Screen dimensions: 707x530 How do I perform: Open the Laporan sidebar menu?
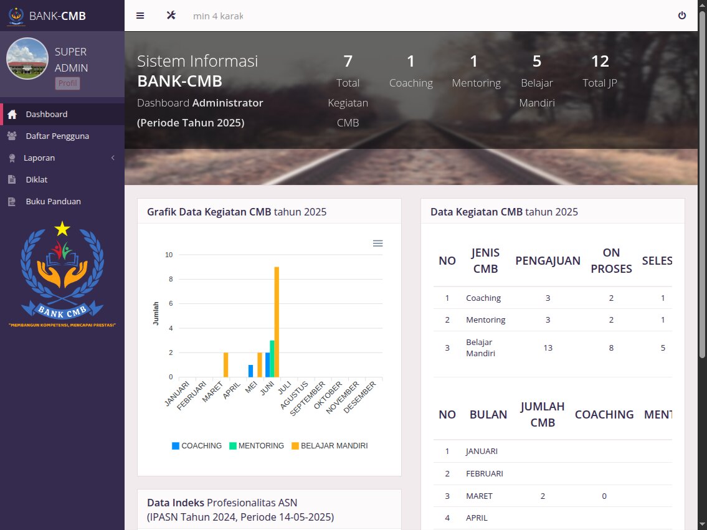(x=40, y=158)
